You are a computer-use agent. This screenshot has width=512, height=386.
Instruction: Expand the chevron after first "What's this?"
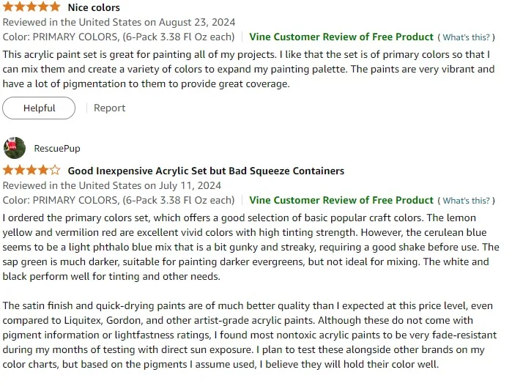click(495, 37)
